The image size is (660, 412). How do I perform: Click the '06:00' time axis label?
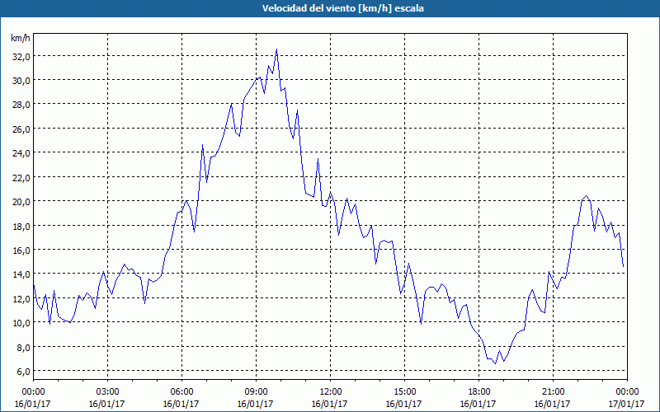tap(181, 392)
